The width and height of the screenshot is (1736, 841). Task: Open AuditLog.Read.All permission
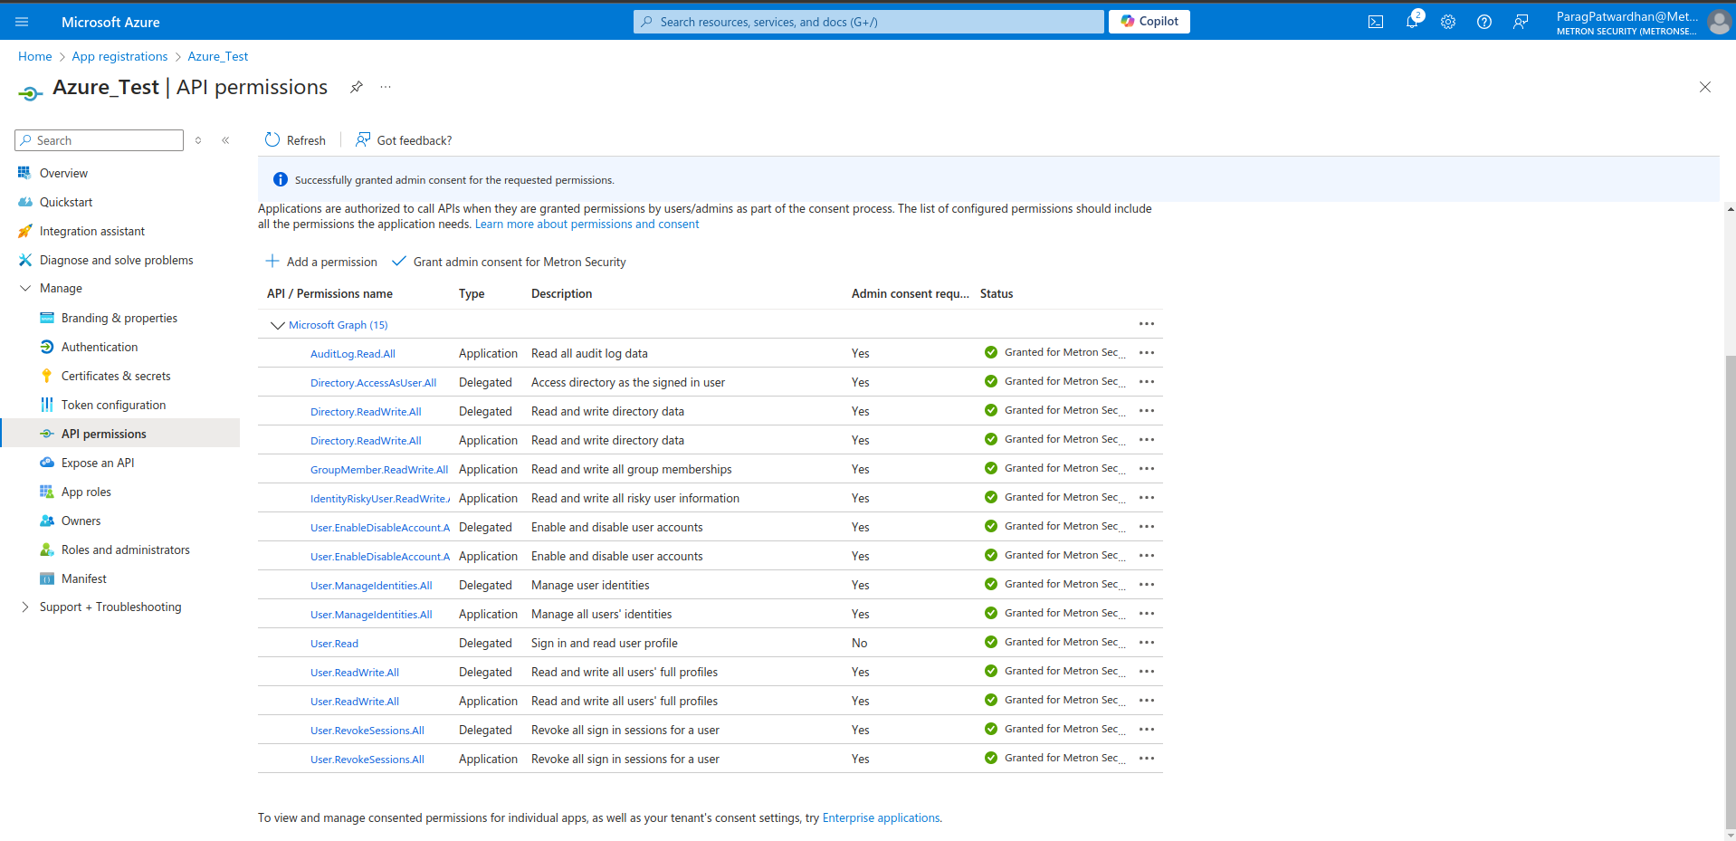tap(353, 354)
